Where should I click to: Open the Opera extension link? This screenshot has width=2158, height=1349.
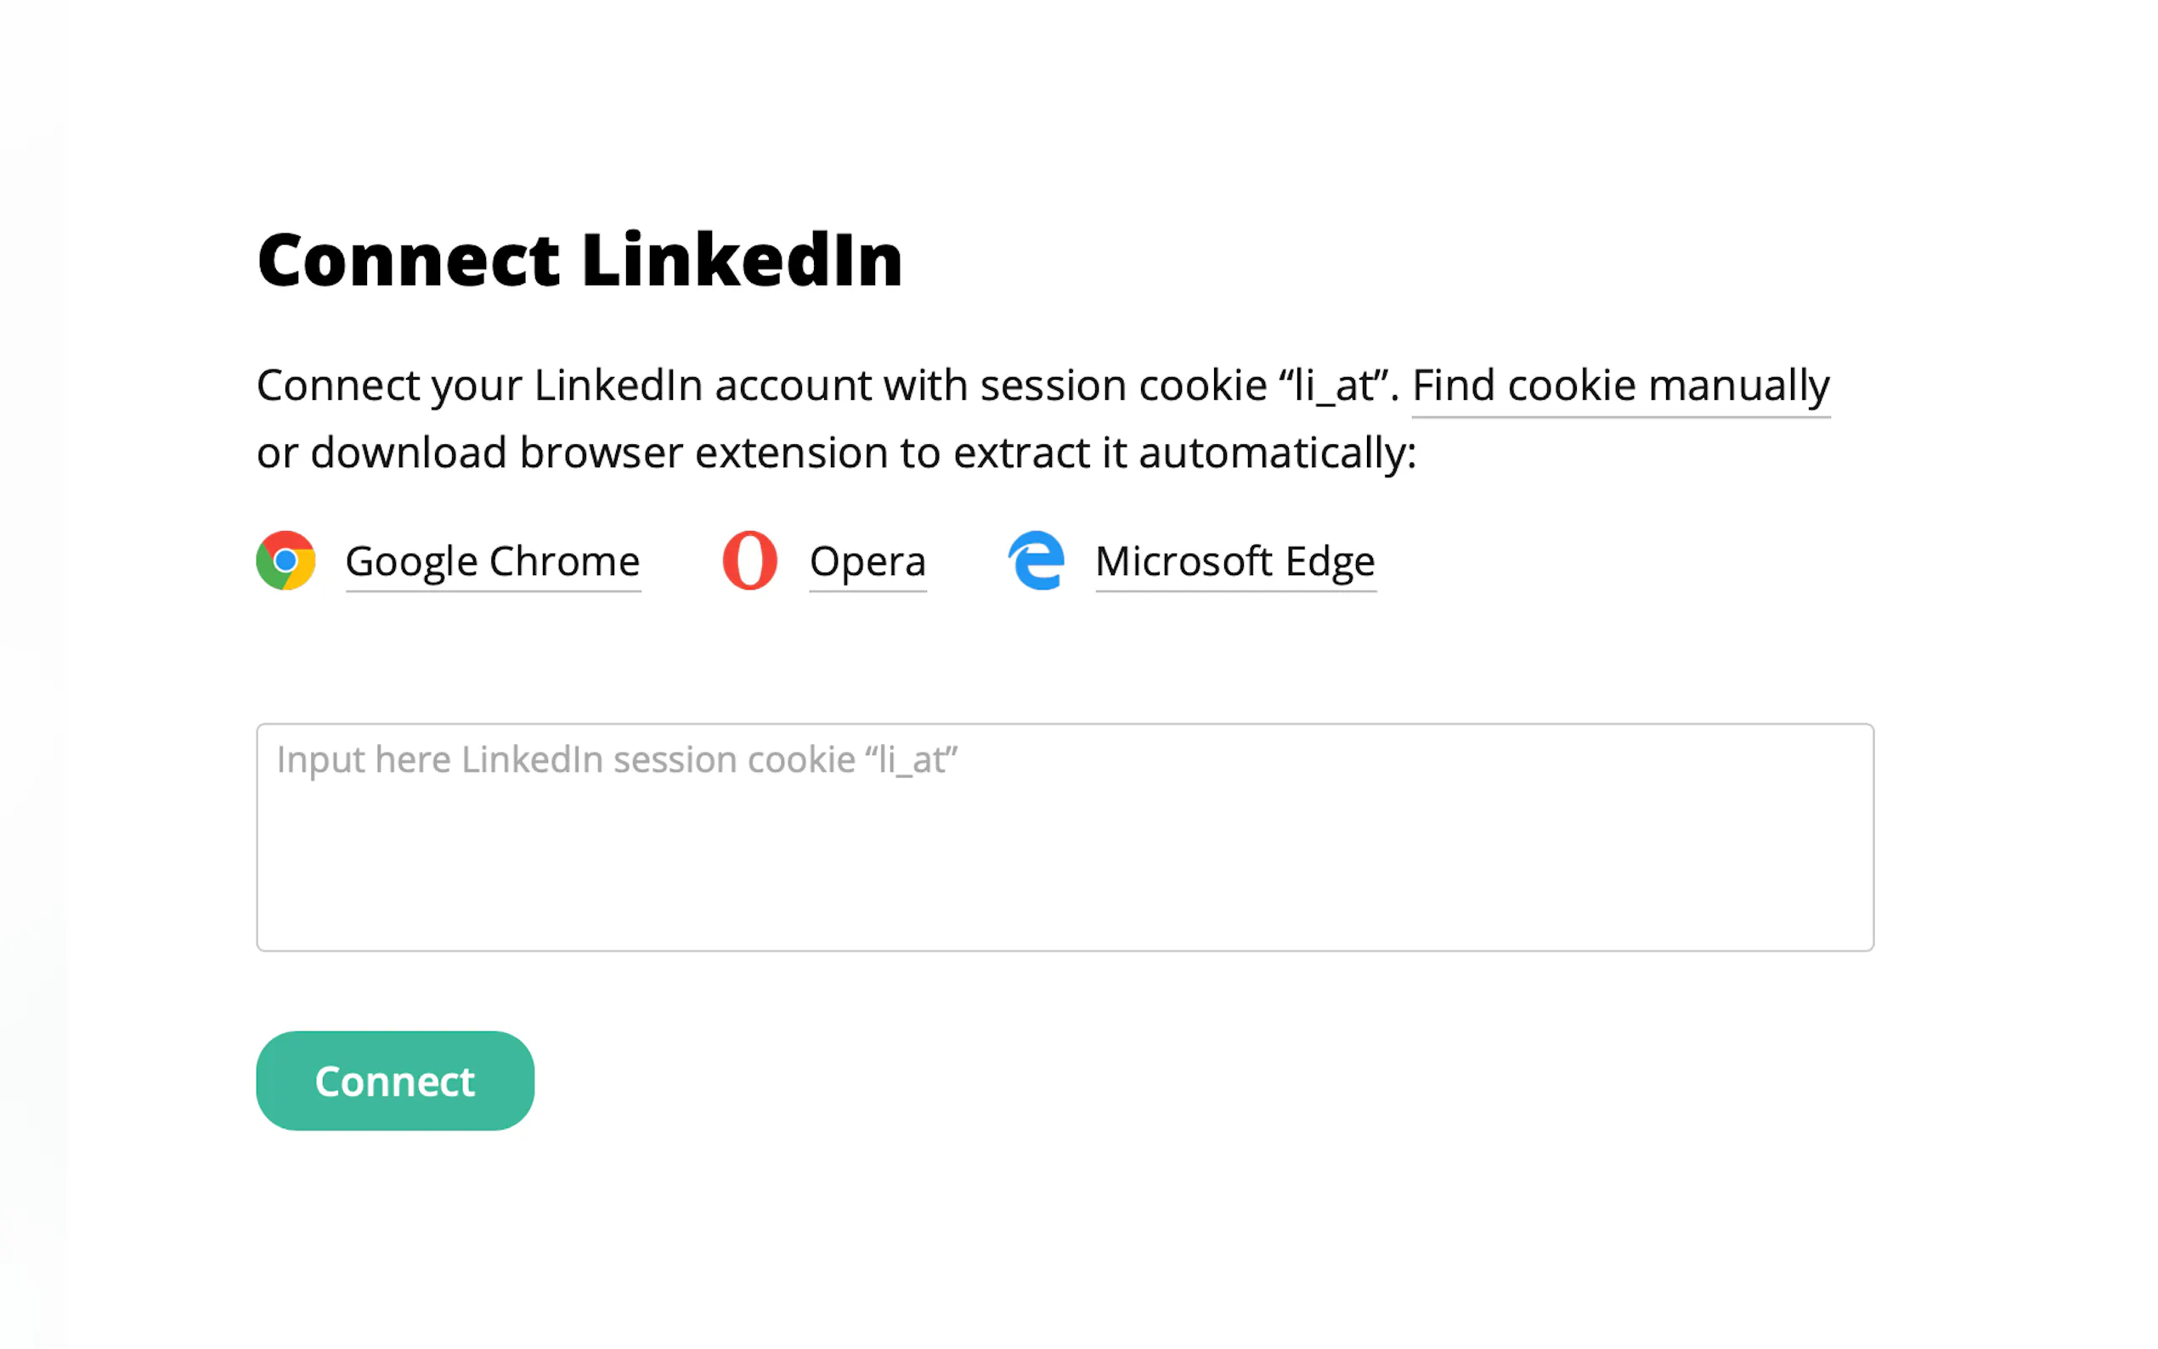click(867, 562)
